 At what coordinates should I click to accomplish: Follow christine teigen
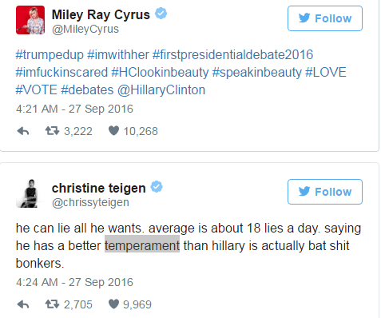click(x=325, y=192)
